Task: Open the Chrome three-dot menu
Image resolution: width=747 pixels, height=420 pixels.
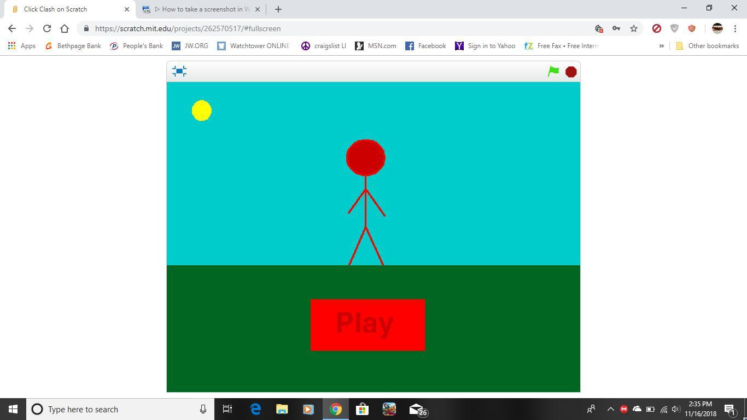Action: click(x=735, y=28)
